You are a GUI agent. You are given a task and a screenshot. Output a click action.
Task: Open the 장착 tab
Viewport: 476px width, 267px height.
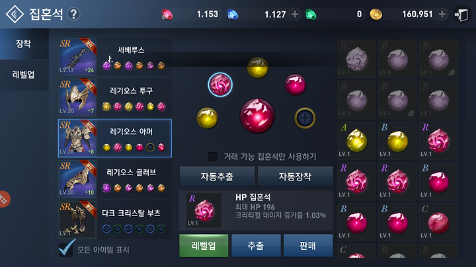pos(24,44)
